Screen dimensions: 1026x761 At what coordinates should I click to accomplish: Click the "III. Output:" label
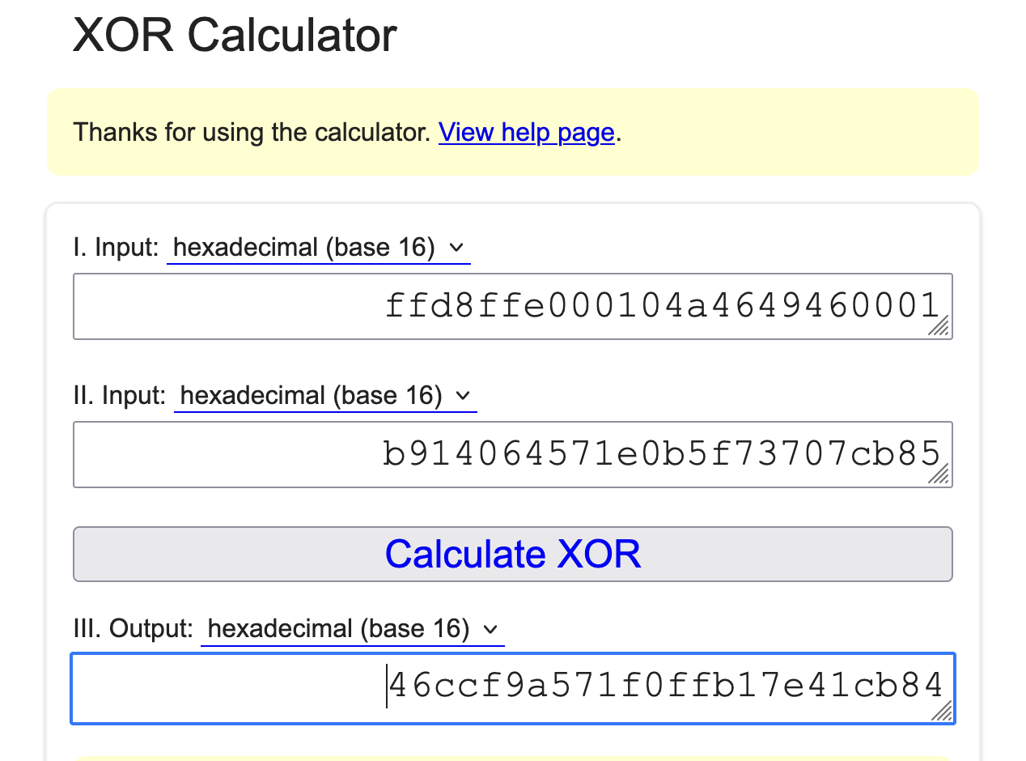coord(133,629)
